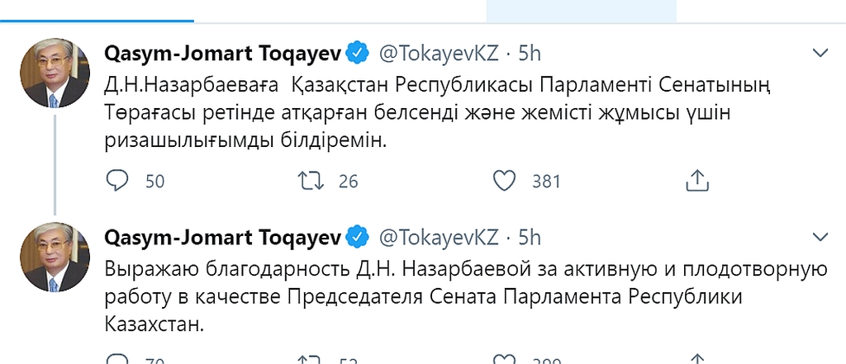Open the 5h timestamp of first tweet
846x364 pixels.
pyautogui.click(x=530, y=54)
